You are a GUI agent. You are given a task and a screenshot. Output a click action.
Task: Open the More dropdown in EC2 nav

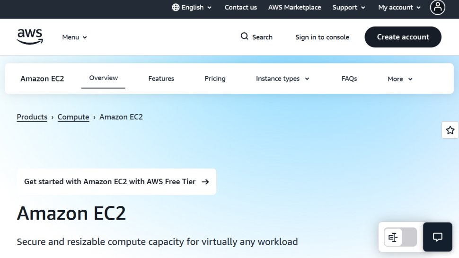coord(400,79)
